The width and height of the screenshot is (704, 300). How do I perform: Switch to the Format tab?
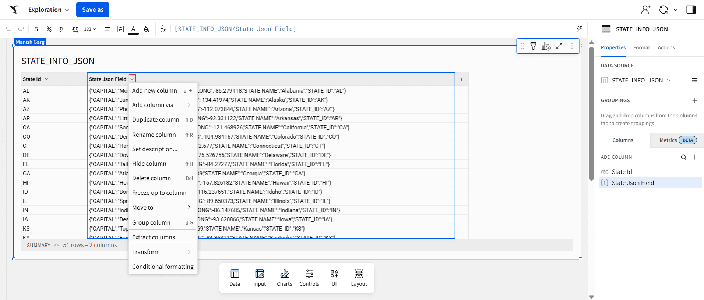tap(641, 48)
